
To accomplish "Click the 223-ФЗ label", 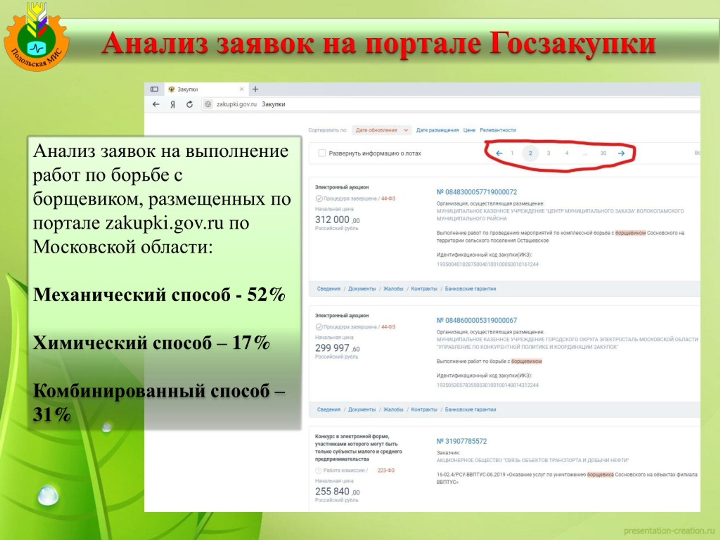I will point(386,470).
